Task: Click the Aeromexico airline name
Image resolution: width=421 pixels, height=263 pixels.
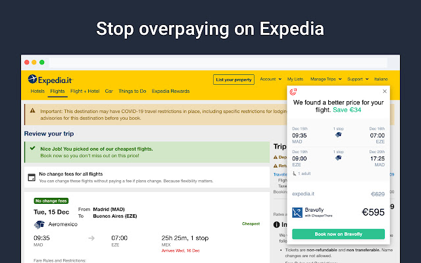Action: 63,224
